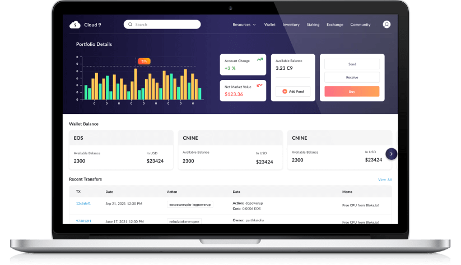Viewport: 461px width, 265px height.
Task: Click the green Account Change trend arrow
Action: point(259,60)
